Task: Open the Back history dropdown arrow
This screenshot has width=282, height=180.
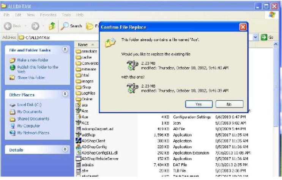Action: pyautogui.click(x=25, y=26)
